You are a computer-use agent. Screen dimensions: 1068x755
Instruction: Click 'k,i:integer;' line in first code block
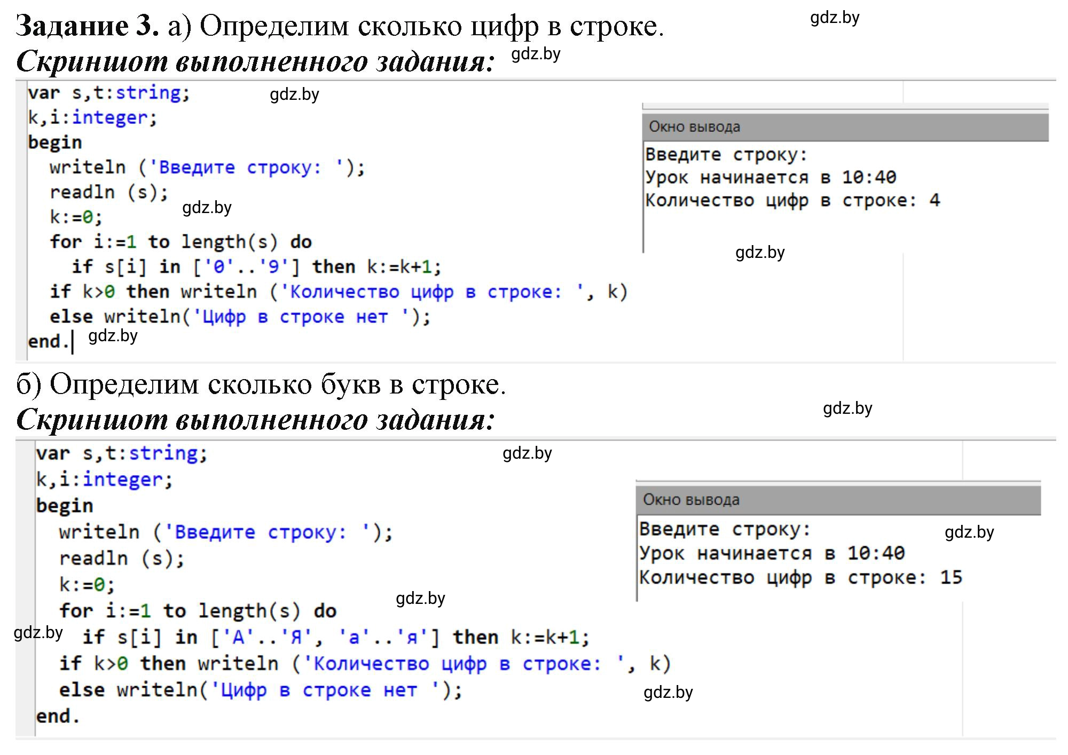coord(93,117)
